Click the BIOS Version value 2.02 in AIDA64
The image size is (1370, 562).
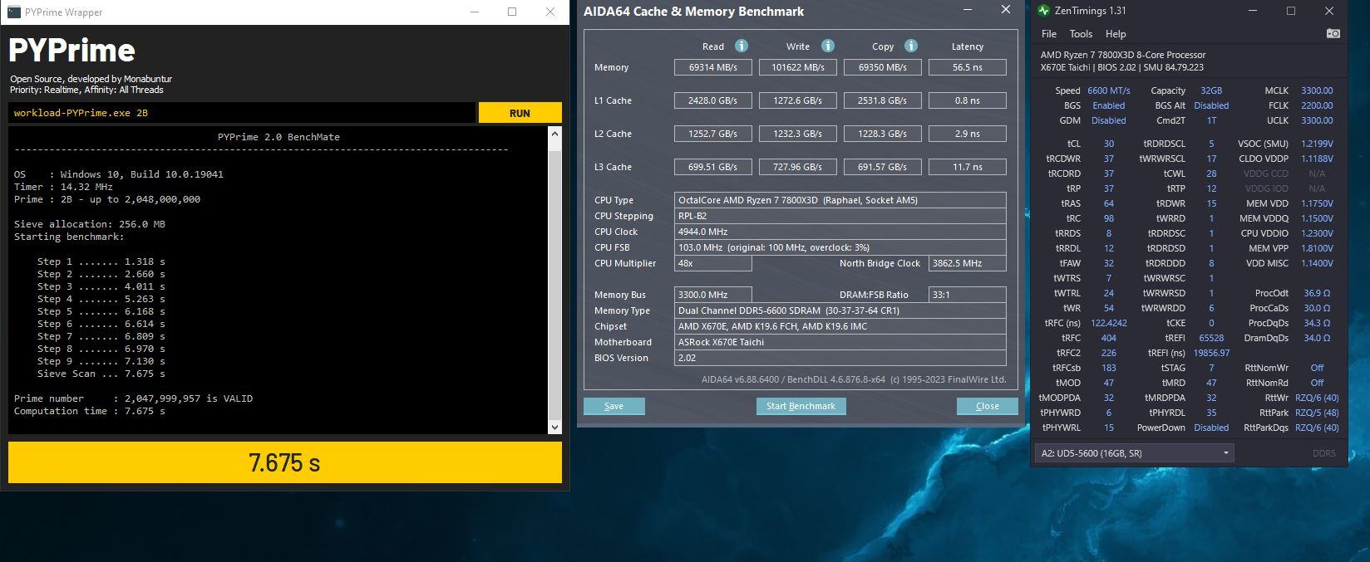pos(840,358)
